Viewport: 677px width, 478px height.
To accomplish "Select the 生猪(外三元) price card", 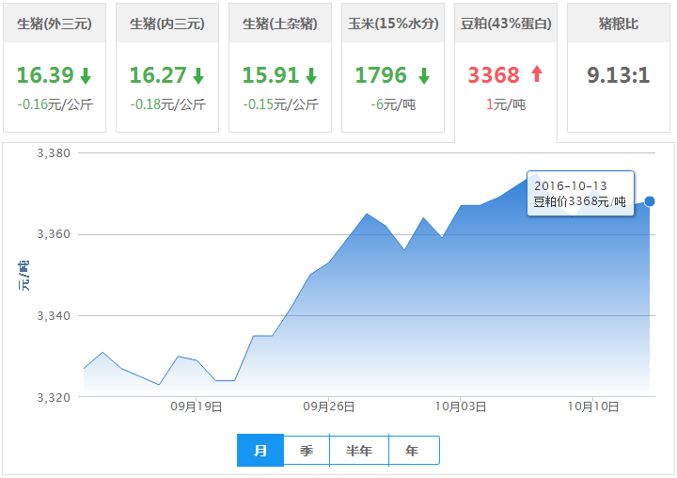I will [x=55, y=68].
